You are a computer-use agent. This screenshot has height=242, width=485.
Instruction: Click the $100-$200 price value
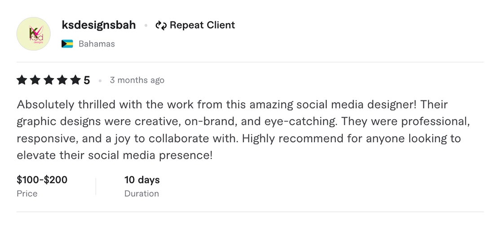click(42, 180)
